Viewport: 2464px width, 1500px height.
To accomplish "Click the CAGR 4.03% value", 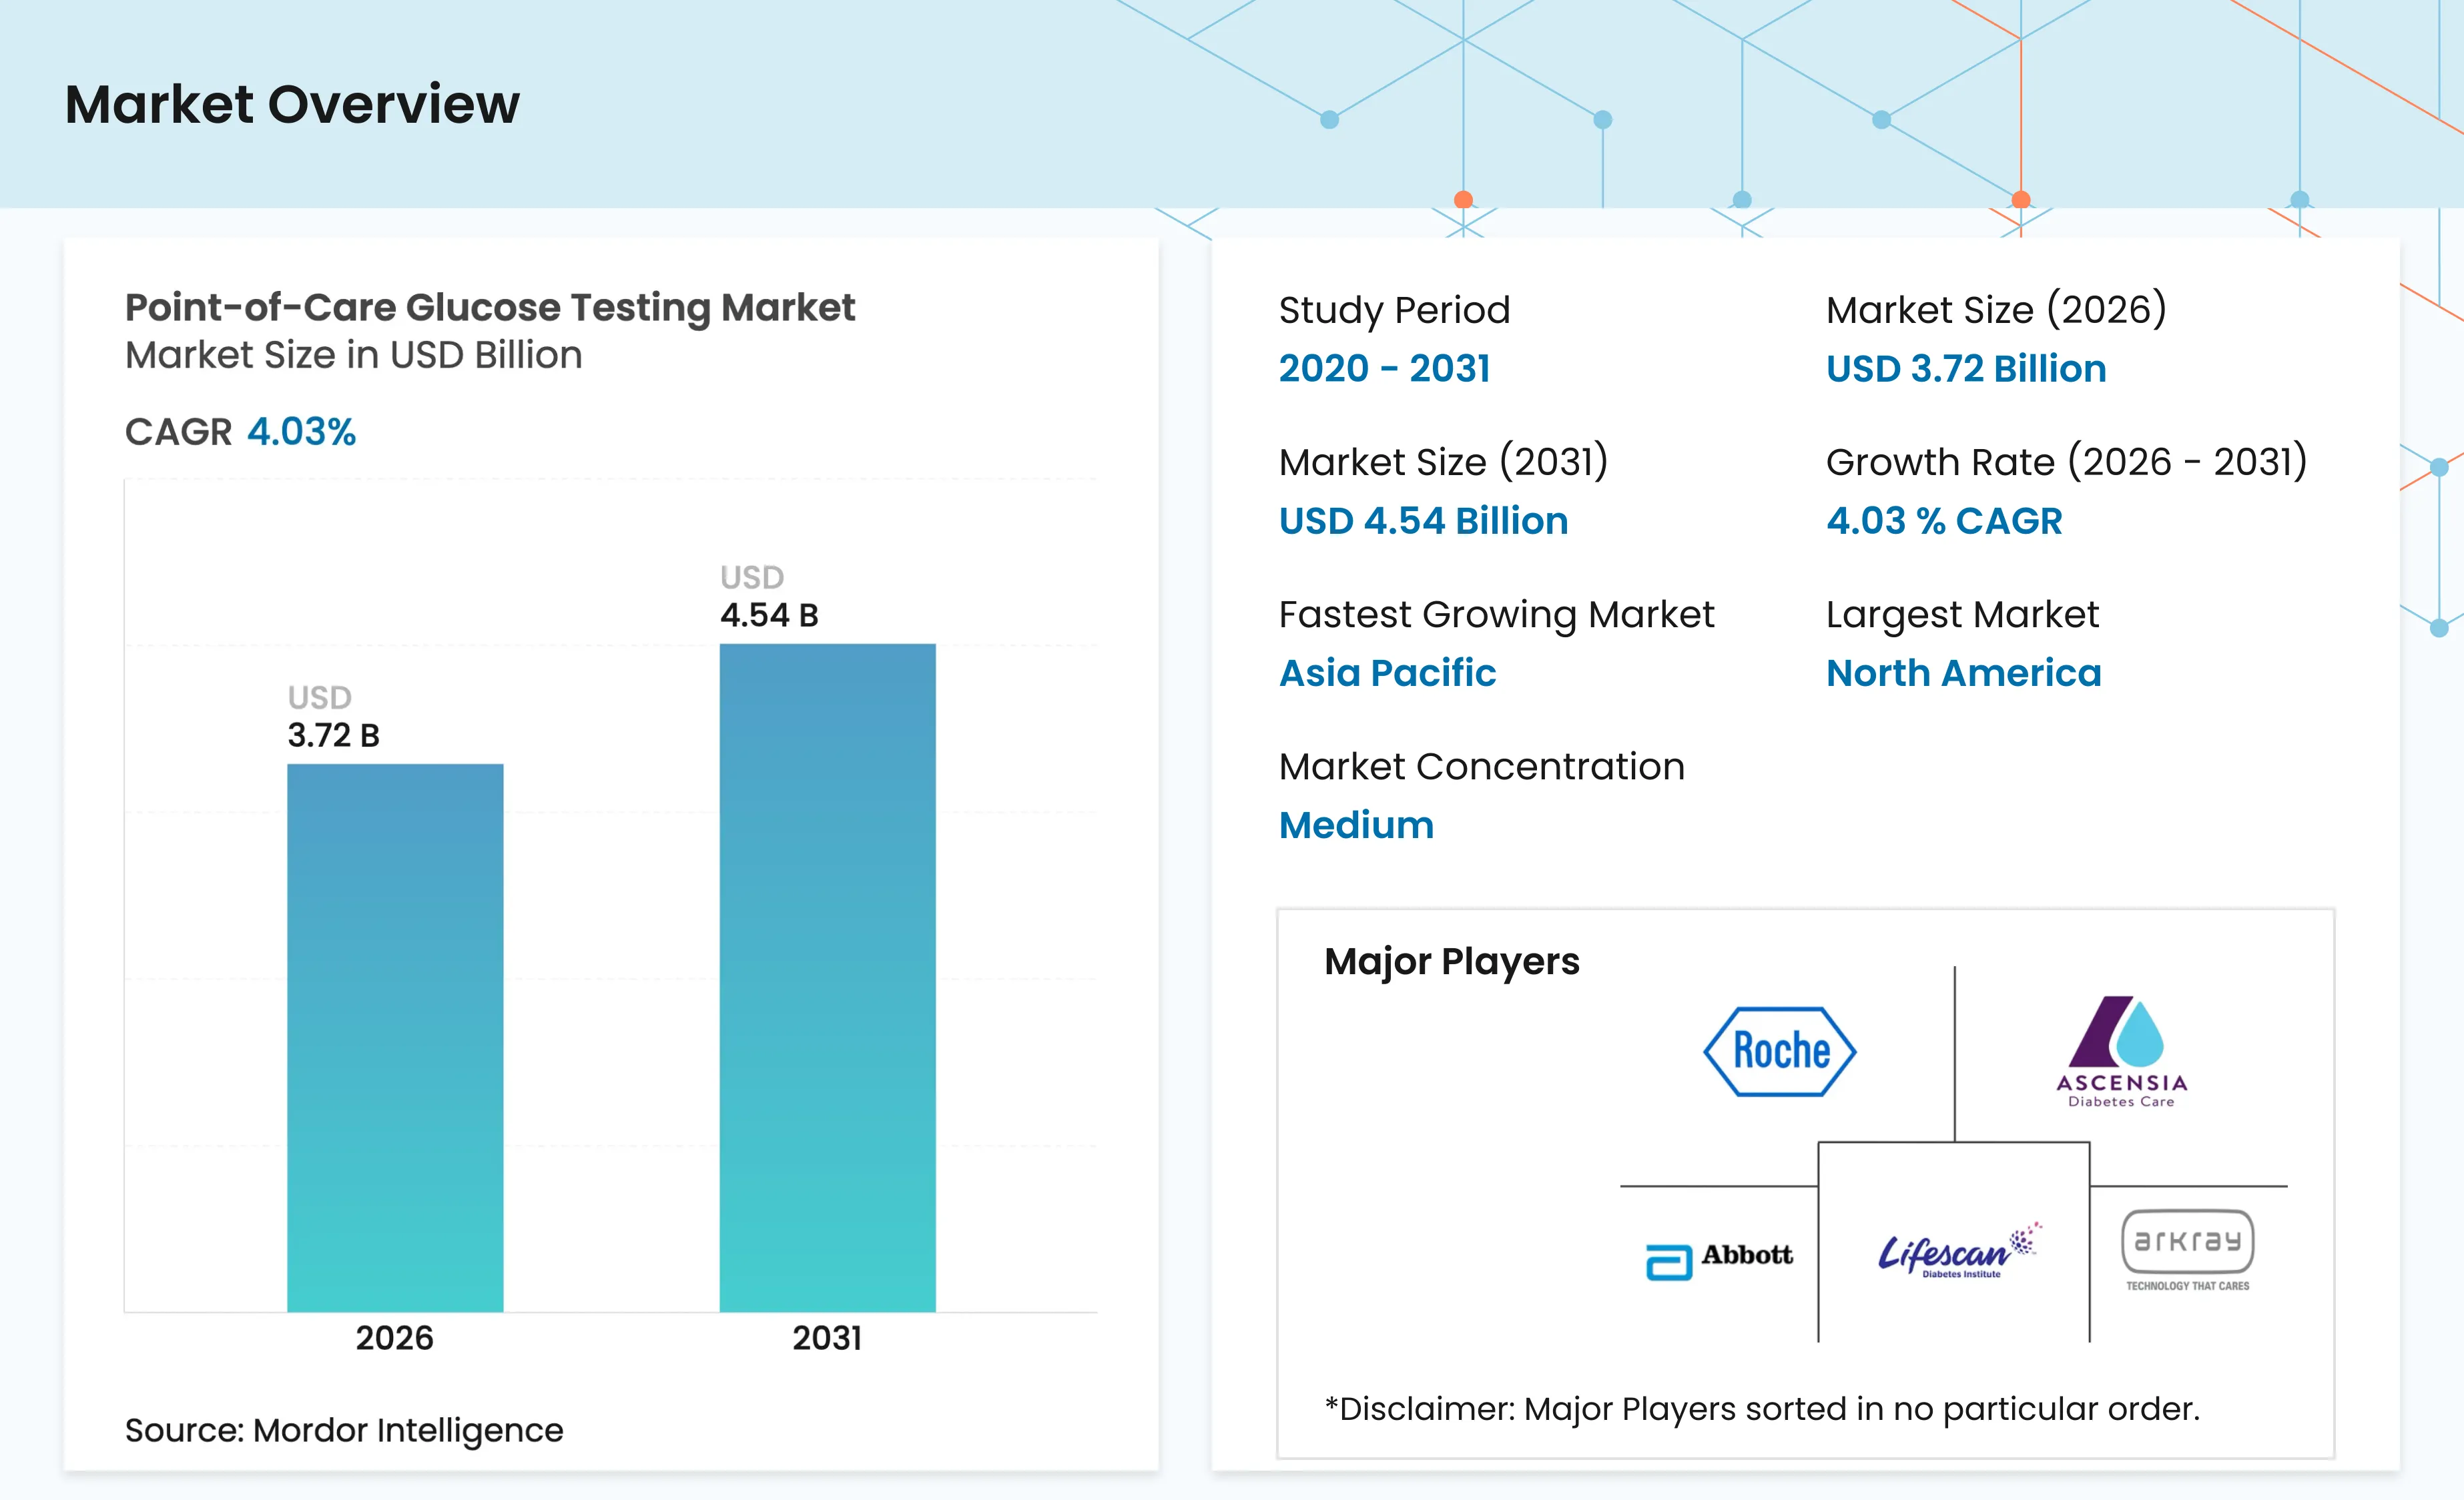I will [301, 432].
